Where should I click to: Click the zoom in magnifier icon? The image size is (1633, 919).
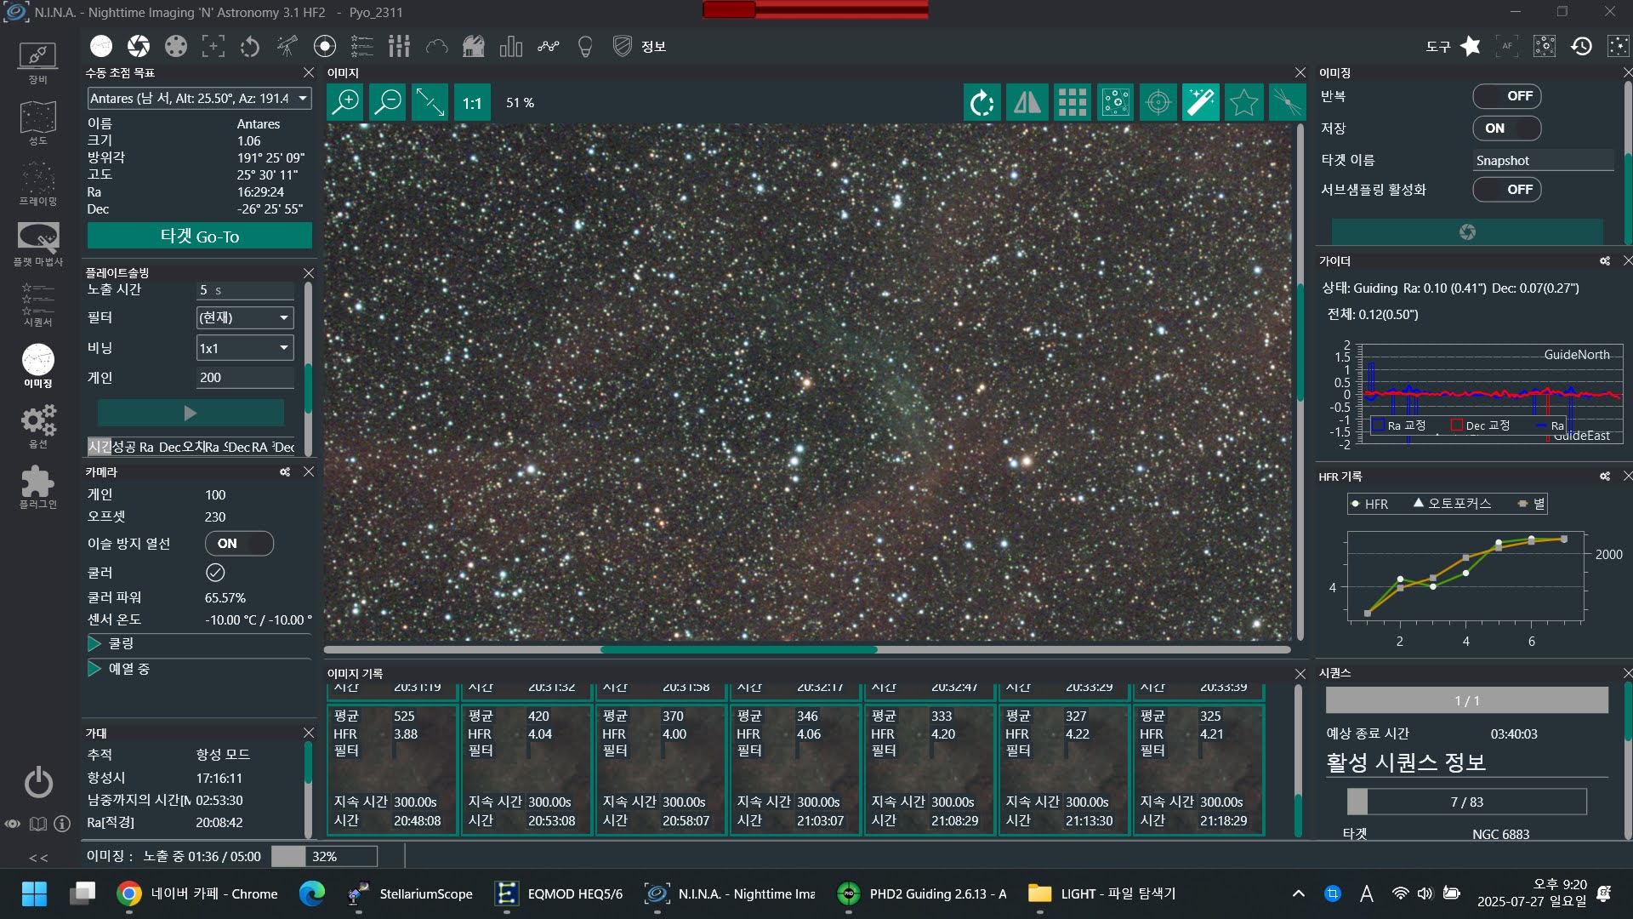(x=345, y=103)
